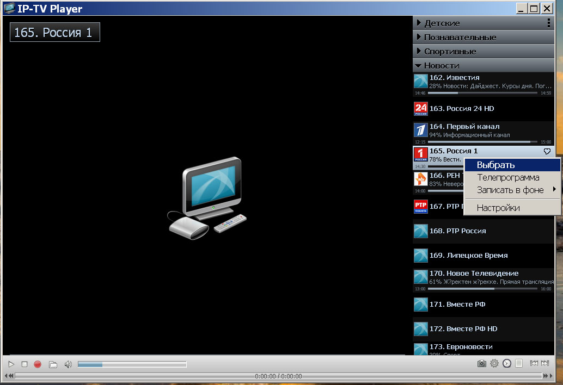The width and height of the screenshot is (563, 385).
Task: Click the TV set logo in video area
Action: [x=207, y=198]
